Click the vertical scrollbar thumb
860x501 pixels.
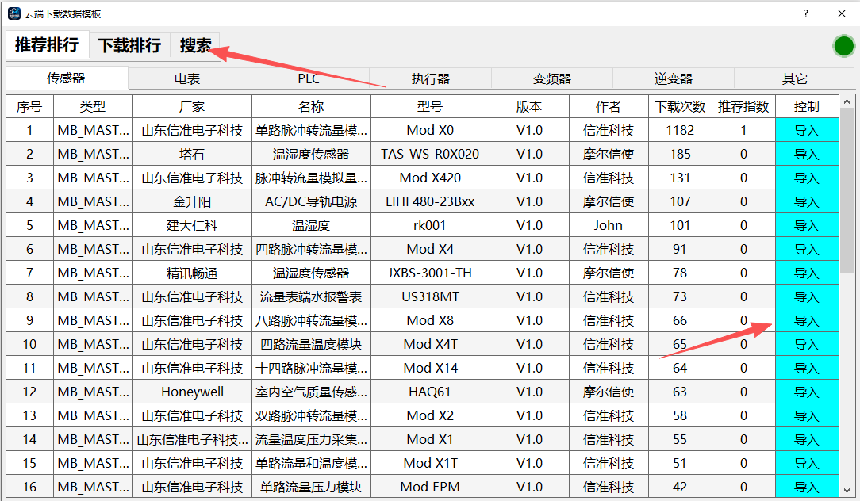click(x=847, y=191)
